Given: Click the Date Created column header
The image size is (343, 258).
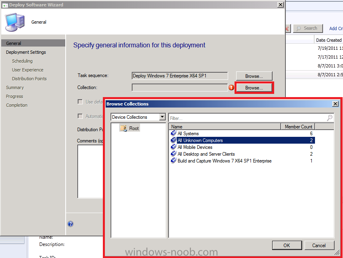Looking at the screenshot, I should pos(329,40).
